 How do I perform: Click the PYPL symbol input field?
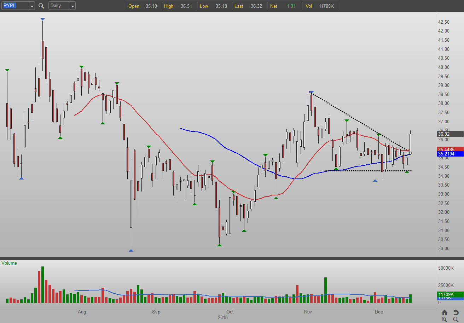click(14, 6)
